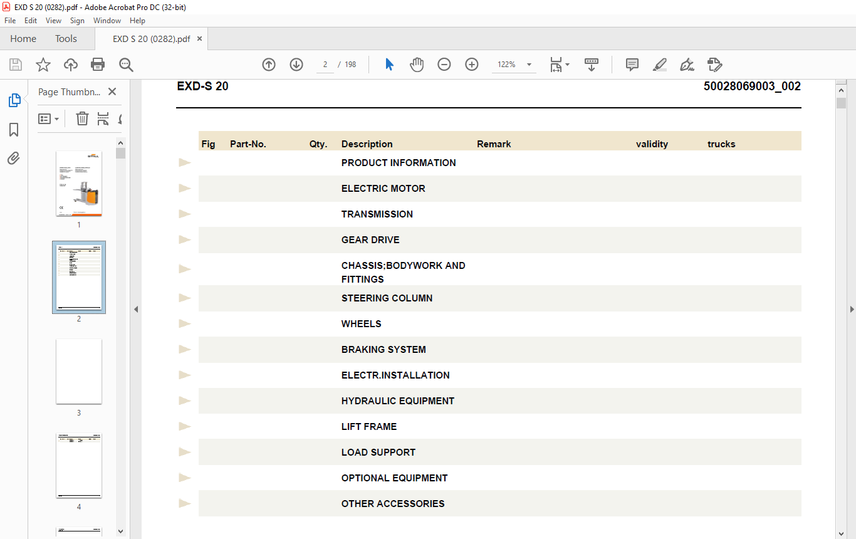The image size is (856, 539).
Task: Activate the hand pan tool
Action: pyautogui.click(x=417, y=65)
